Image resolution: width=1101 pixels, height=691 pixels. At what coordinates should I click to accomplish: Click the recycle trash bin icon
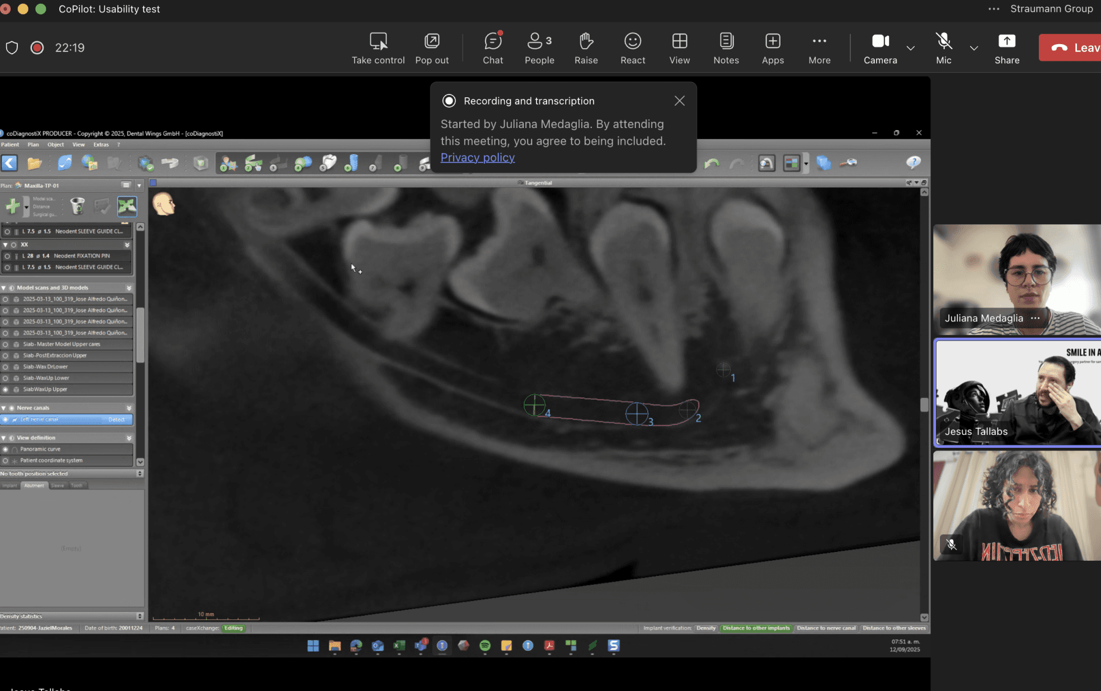(77, 206)
